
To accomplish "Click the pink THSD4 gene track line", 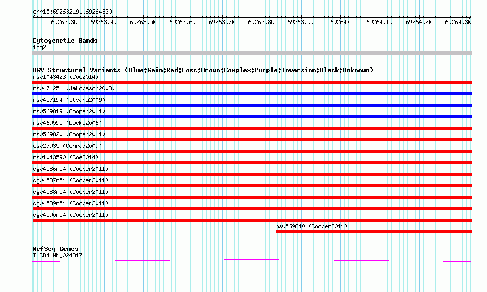I will pos(252,261).
